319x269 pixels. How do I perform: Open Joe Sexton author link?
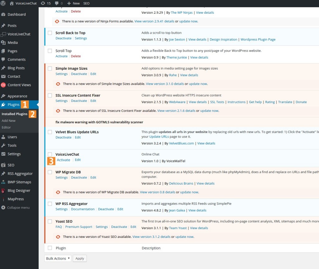pos(177,40)
